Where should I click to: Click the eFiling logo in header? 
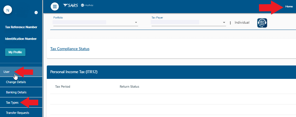click(87, 6)
